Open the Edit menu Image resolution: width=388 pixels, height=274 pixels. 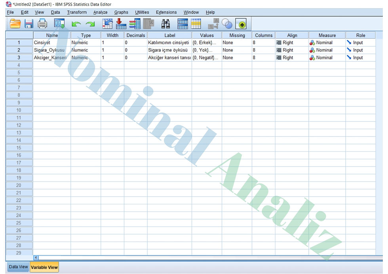coord(25,12)
